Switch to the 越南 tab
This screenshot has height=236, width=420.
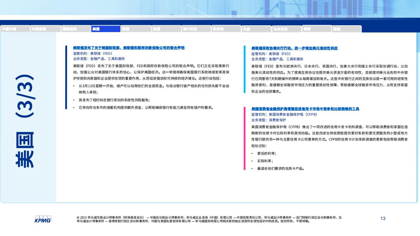317,29
